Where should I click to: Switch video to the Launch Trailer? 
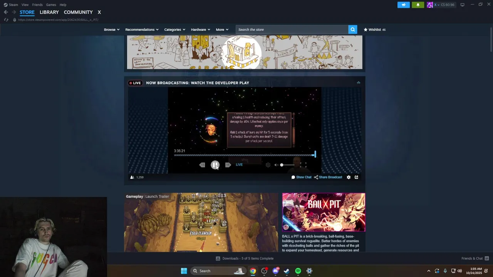[x=157, y=197]
